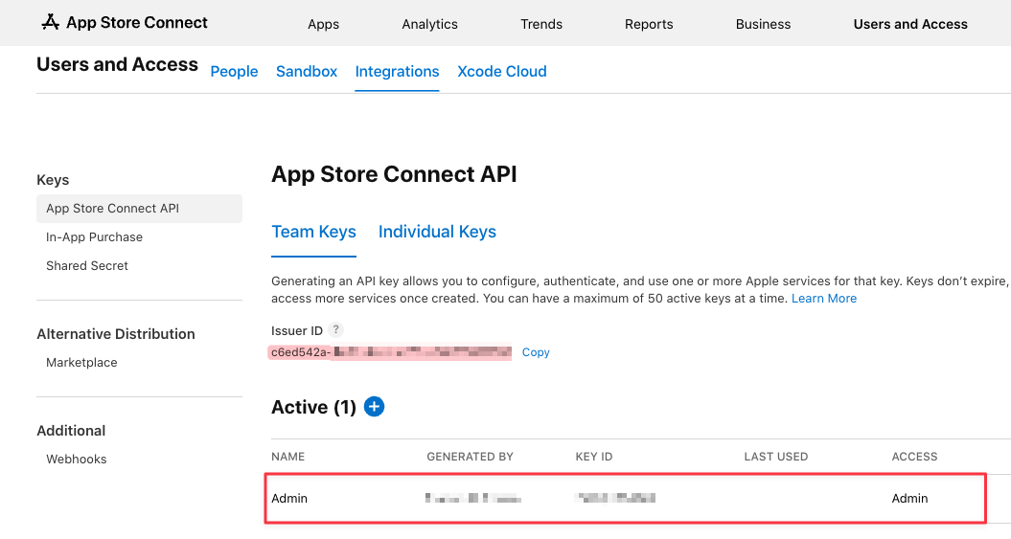Screen dimensions: 1011x539
Task: Select Users and Access in top navigation
Action: [910, 24]
